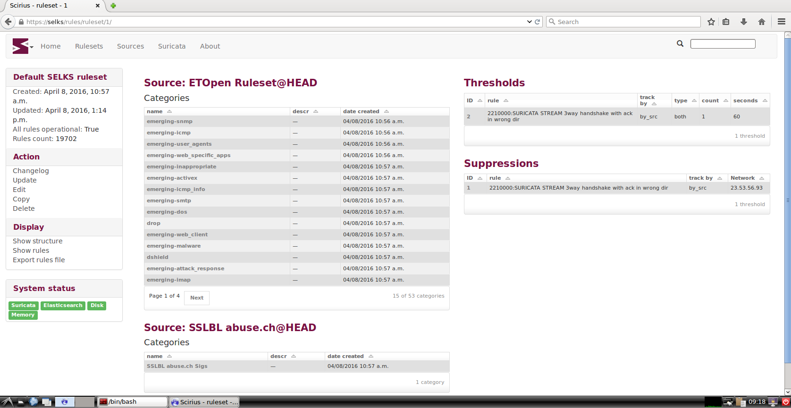This screenshot has height=408, width=791.
Task: Bookmark this page with the star icon
Action: (x=711, y=22)
